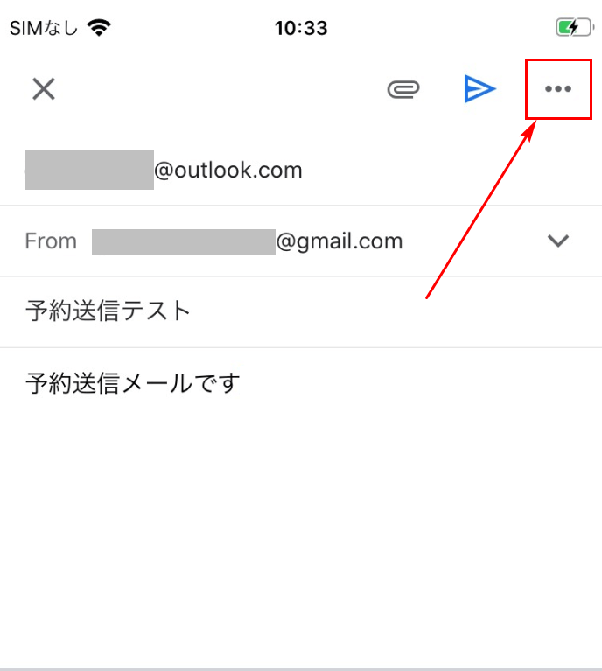This screenshot has height=671, width=602.
Task: Tap the 10:33 clock in status bar
Action: click(301, 28)
